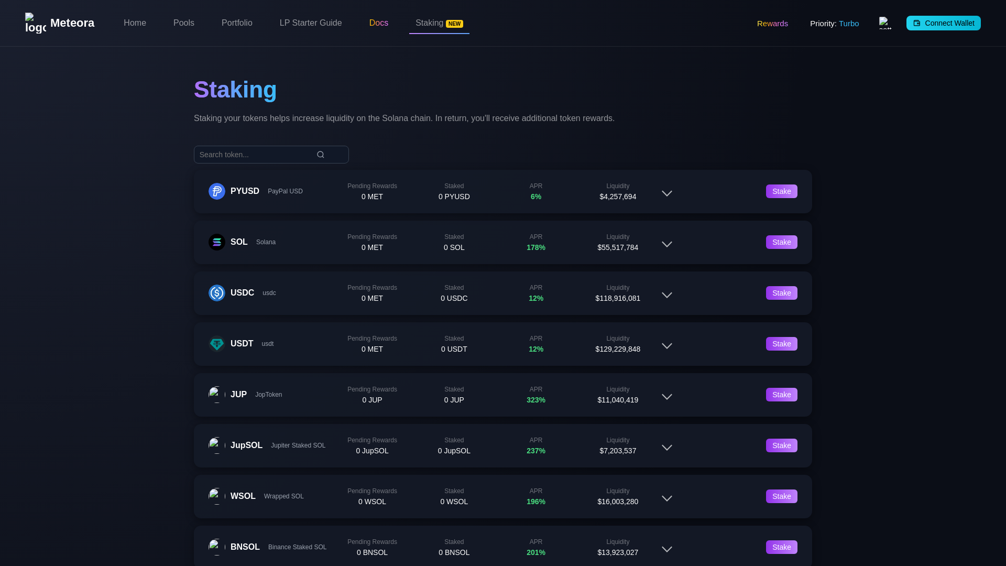The width and height of the screenshot is (1006, 566).
Task: Select the BNSOL APR value 201%
Action: [x=536, y=552]
